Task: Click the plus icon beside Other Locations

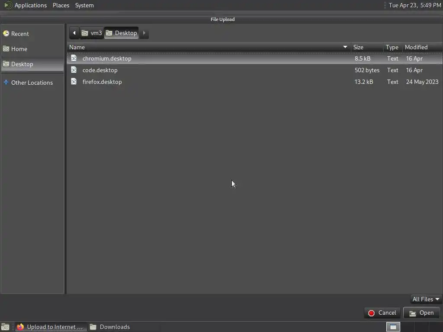Action: [6, 83]
